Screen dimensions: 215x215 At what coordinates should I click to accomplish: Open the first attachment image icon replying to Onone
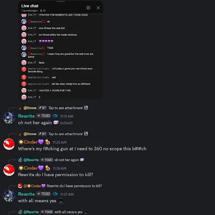coord(86,107)
